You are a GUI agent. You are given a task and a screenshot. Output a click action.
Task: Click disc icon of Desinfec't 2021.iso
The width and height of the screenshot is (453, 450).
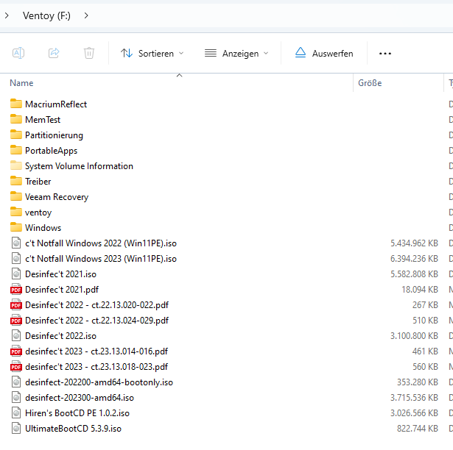click(16, 274)
